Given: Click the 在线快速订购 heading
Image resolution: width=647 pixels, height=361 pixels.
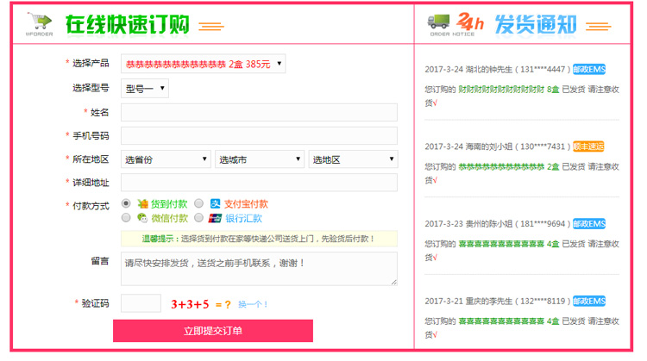Looking at the screenshot, I should pyautogui.click(x=128, y=24).
